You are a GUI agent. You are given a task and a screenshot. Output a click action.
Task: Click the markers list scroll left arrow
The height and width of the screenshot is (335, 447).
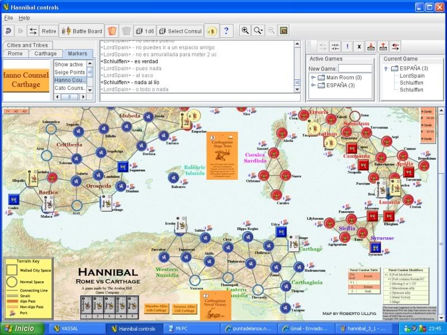click(58, 97)
